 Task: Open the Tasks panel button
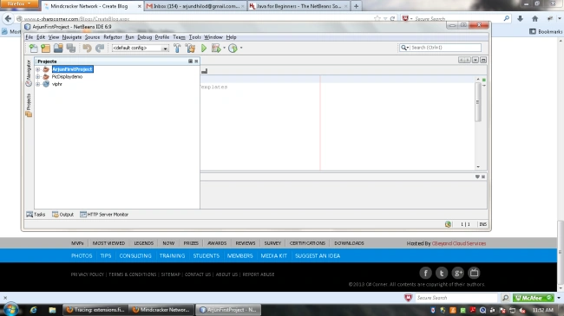pos(36,215)
